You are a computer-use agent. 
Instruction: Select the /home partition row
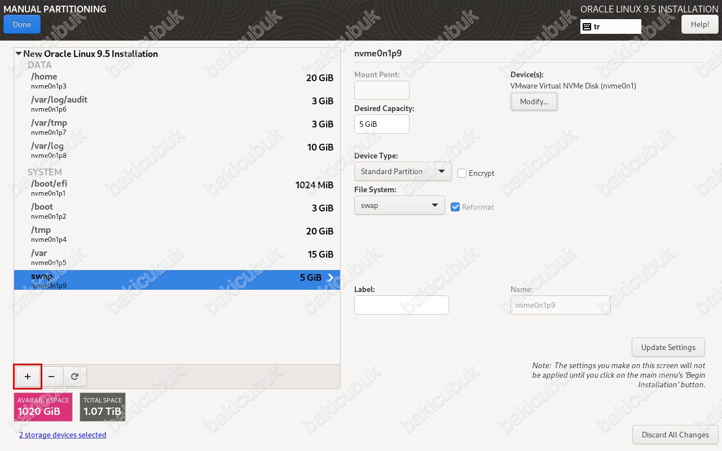click(177, 81)
